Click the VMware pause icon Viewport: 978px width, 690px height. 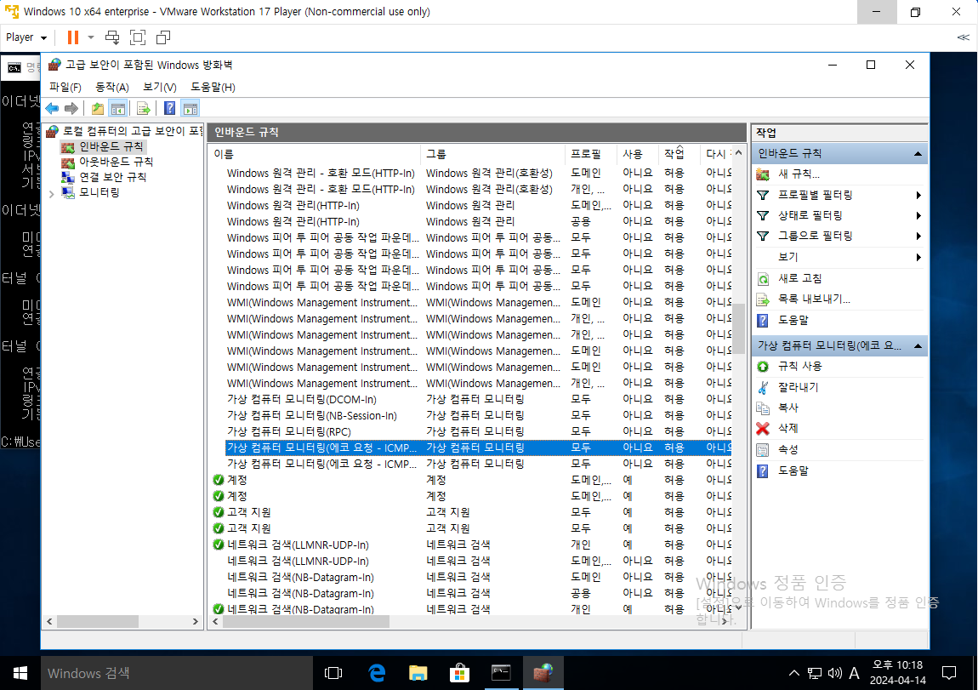click(x=73, y=37)
